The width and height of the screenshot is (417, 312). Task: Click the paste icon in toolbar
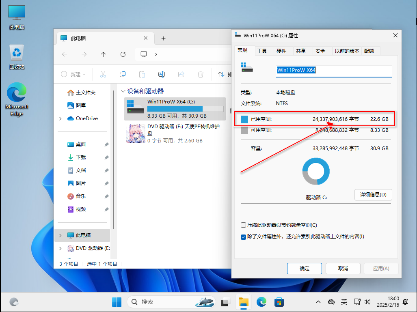142,74
